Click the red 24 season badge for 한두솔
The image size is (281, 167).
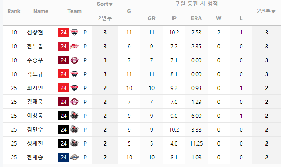click(64, 47)
